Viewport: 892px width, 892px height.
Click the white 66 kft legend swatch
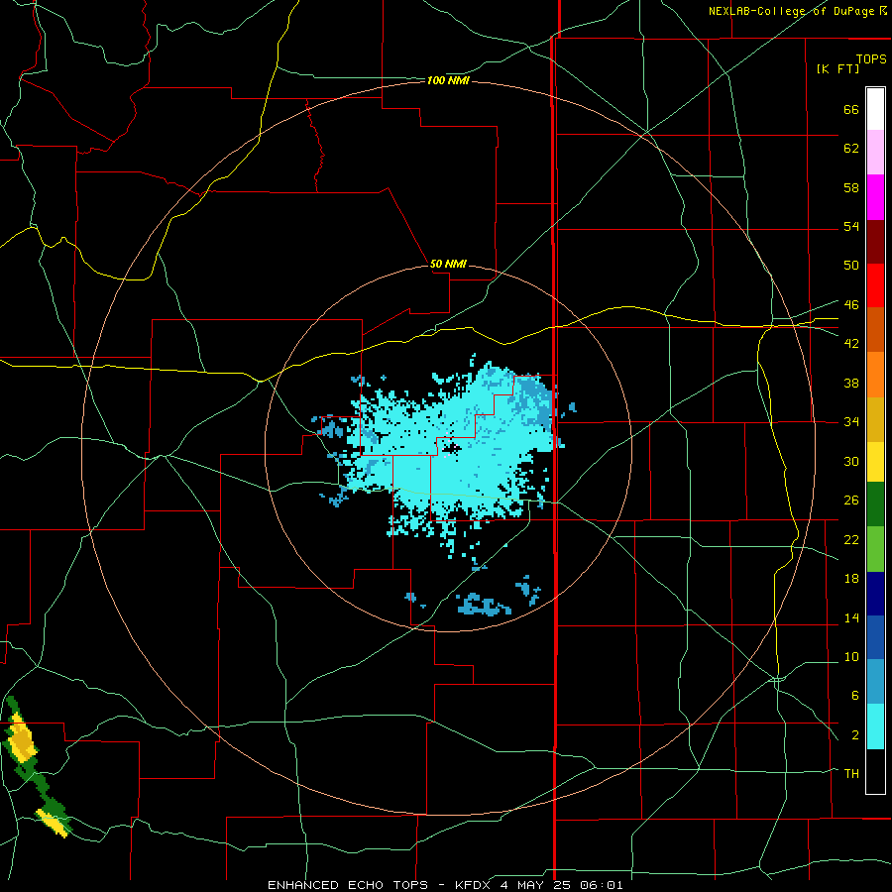pos(875,109)
